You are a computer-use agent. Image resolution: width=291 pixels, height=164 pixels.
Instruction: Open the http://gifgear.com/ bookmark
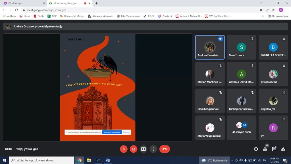128,16
